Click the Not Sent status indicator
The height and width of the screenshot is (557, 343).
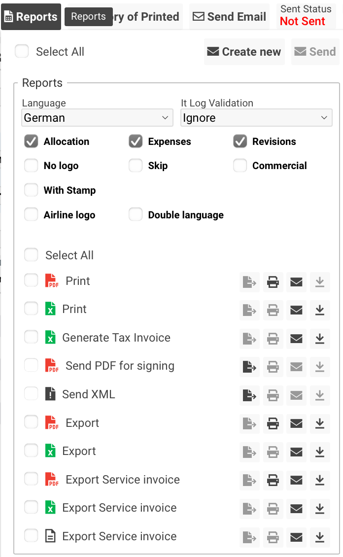click(x=303, y=22)
